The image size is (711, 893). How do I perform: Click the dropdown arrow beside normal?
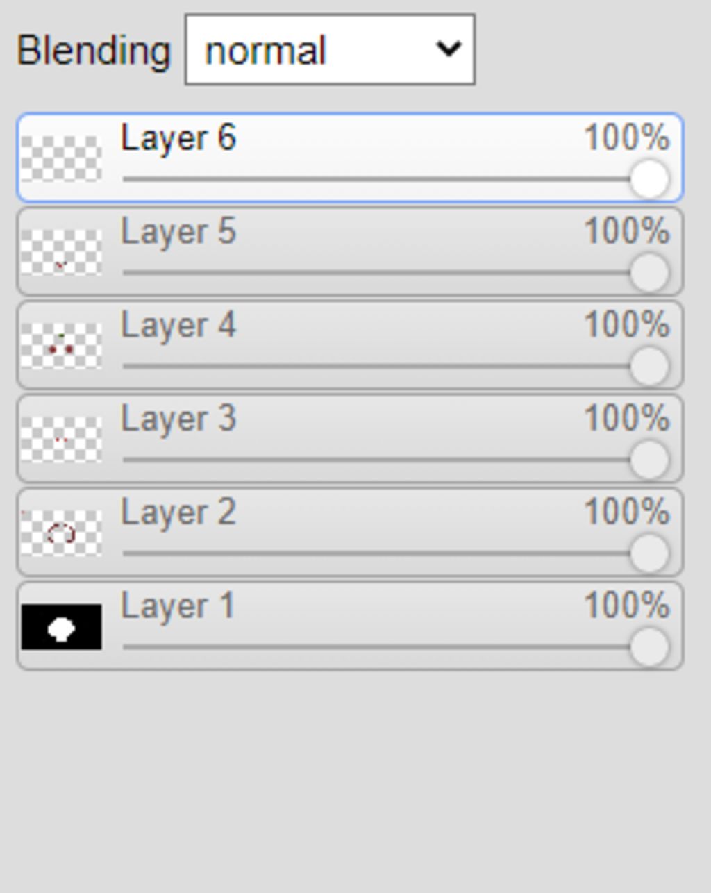(x=449, y=49)
